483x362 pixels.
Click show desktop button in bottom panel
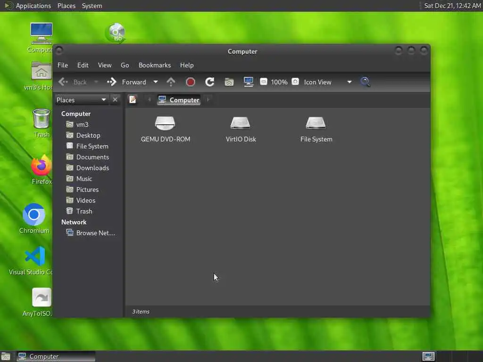click(x=6, y=356)
